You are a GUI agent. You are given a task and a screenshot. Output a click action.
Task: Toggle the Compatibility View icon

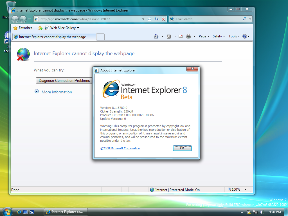pyautogui.click(x=150, y=19)
